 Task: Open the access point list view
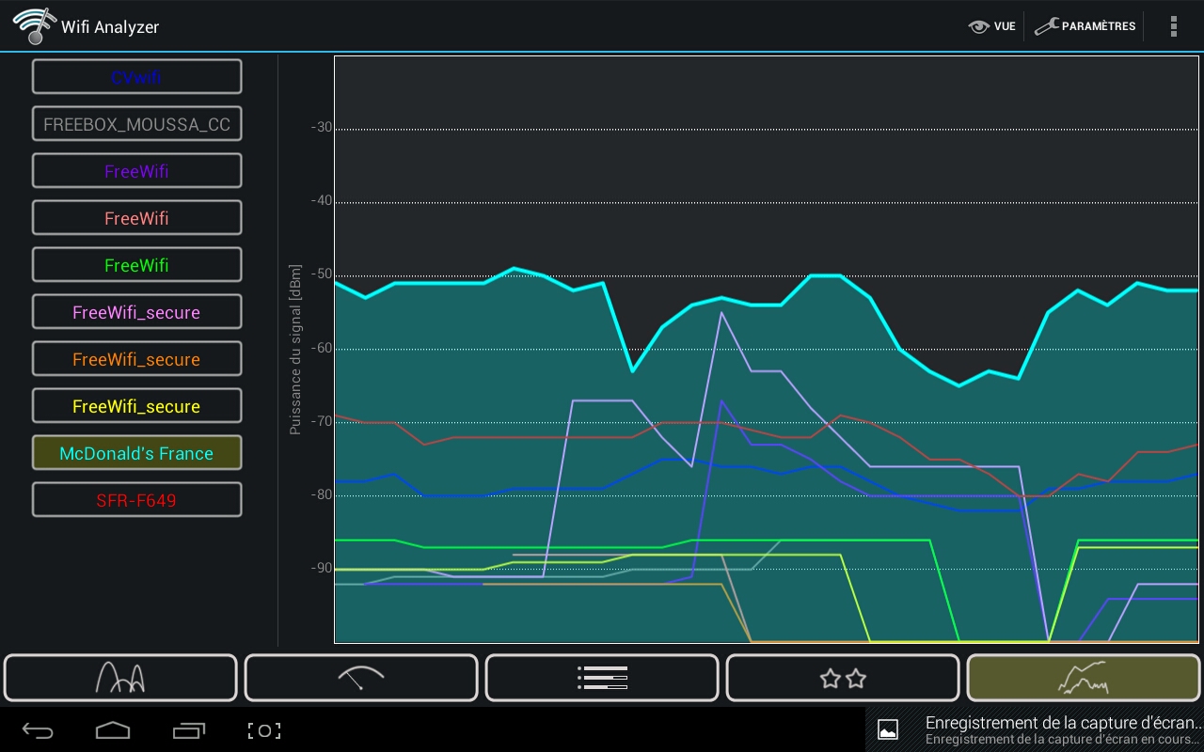(x=602, y=678)
